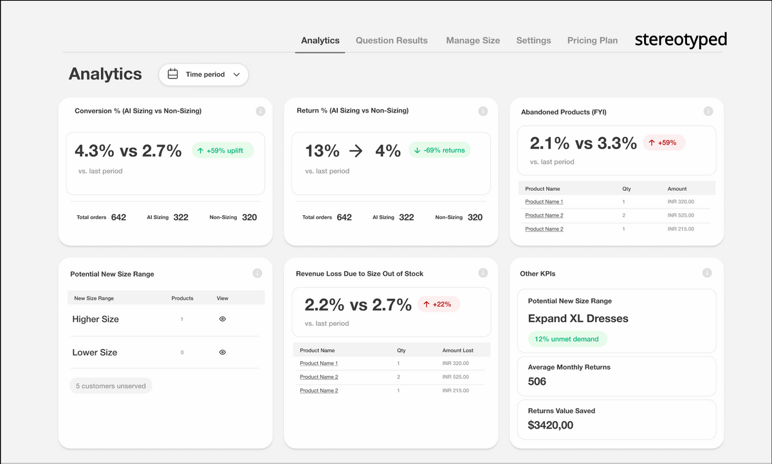Open info icon on Abandoned Products card
772x464 pixels.
click(708, 111)
